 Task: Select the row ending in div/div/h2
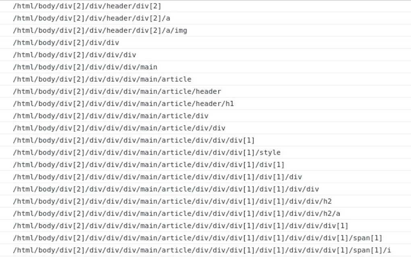(x=205, y=201)
